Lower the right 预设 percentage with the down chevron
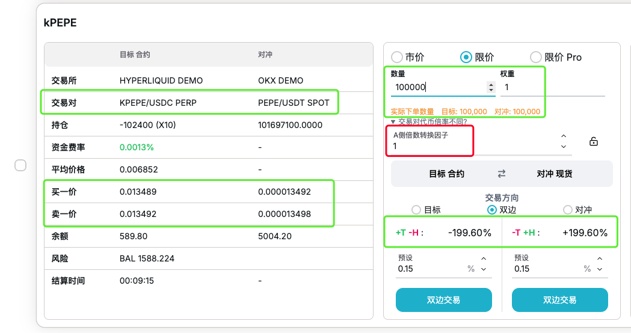This screenshot has height=333, width=631. pyautogui.click(x=600, y=269)
